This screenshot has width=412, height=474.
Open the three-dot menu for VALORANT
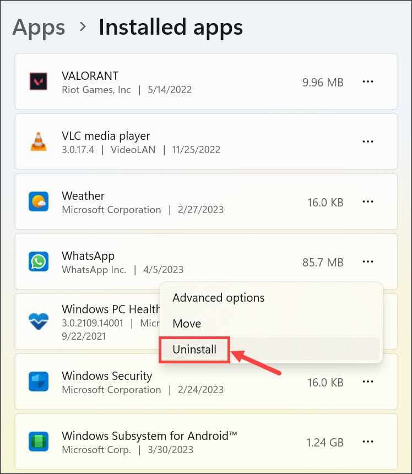click(368, 81)
